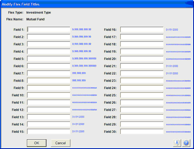This screenshot has height=149, width=194.
Task: Click the 01/01/2000 hint beside Field 13
Action: click(x=78, y=117)
